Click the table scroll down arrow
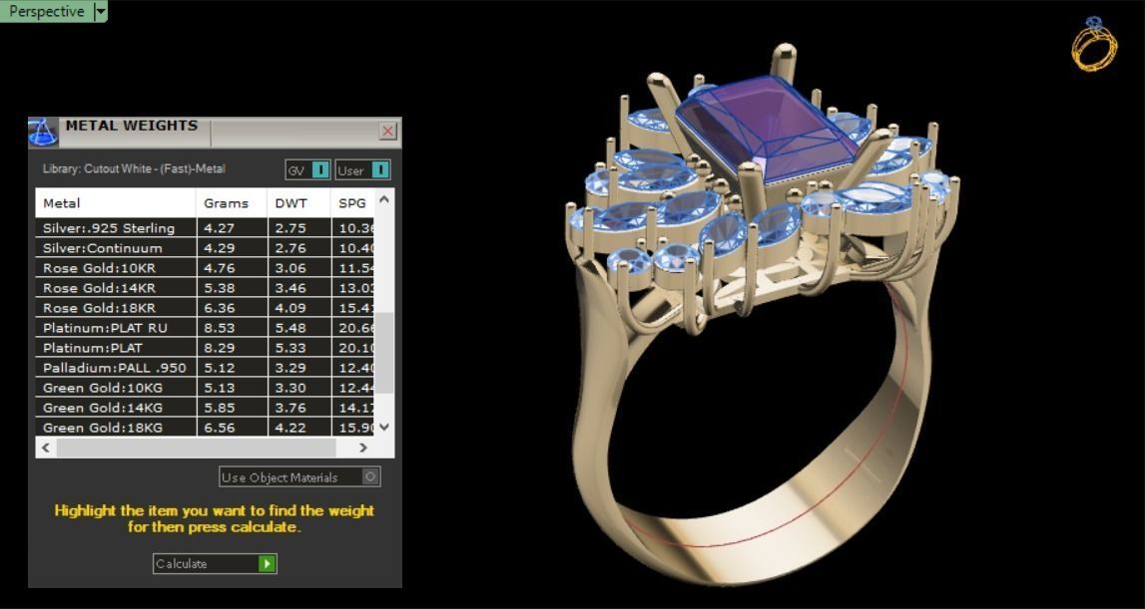1145x609 pixels. point(385,428)
